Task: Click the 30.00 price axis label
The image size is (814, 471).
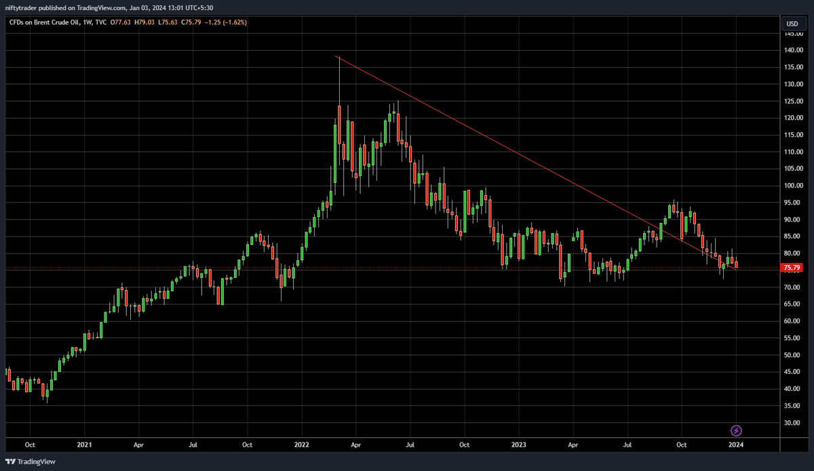Action: [792, 423]
